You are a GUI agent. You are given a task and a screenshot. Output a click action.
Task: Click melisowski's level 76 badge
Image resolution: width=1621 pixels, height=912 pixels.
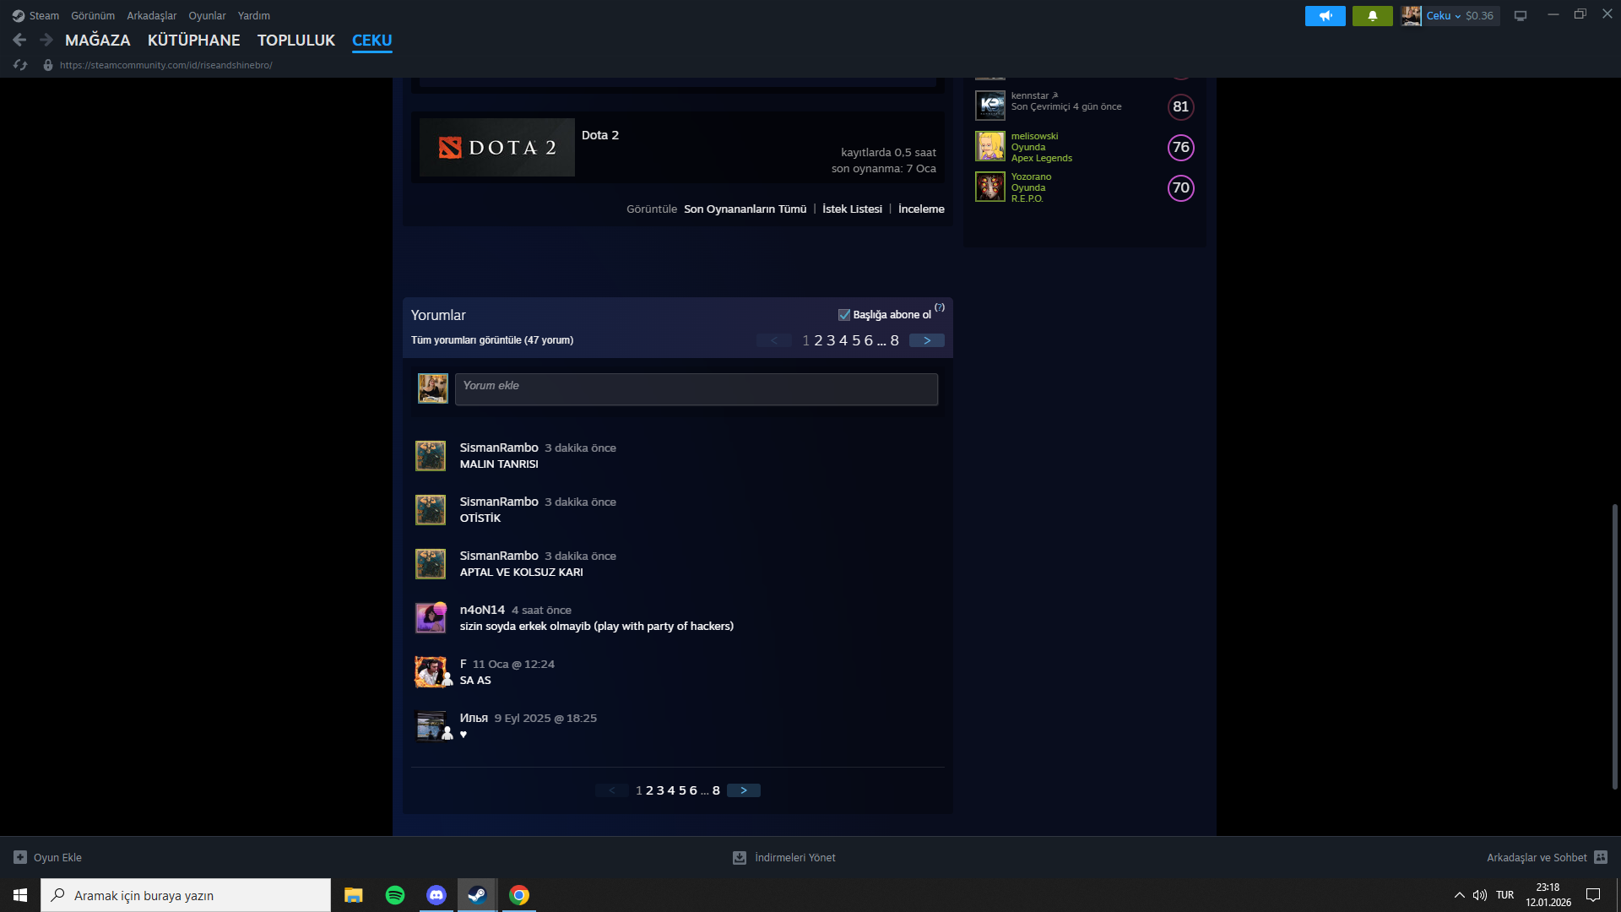1181,147
